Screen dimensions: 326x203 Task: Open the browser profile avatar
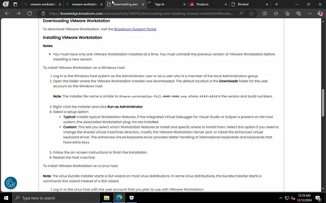pos(6,4)
